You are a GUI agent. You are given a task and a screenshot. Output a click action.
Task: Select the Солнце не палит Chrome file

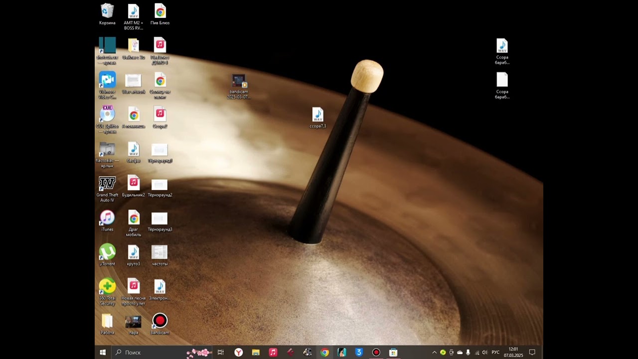160,85
